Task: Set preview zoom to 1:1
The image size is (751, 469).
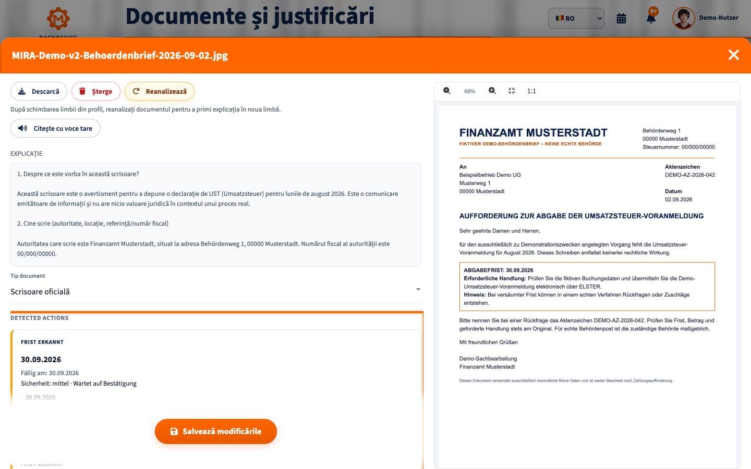Action: click(531, 91)
